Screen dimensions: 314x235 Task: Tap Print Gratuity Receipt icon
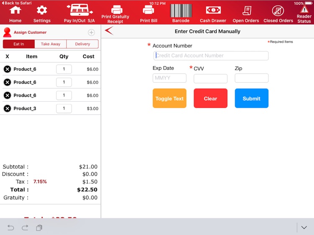[x=117, y=9]
